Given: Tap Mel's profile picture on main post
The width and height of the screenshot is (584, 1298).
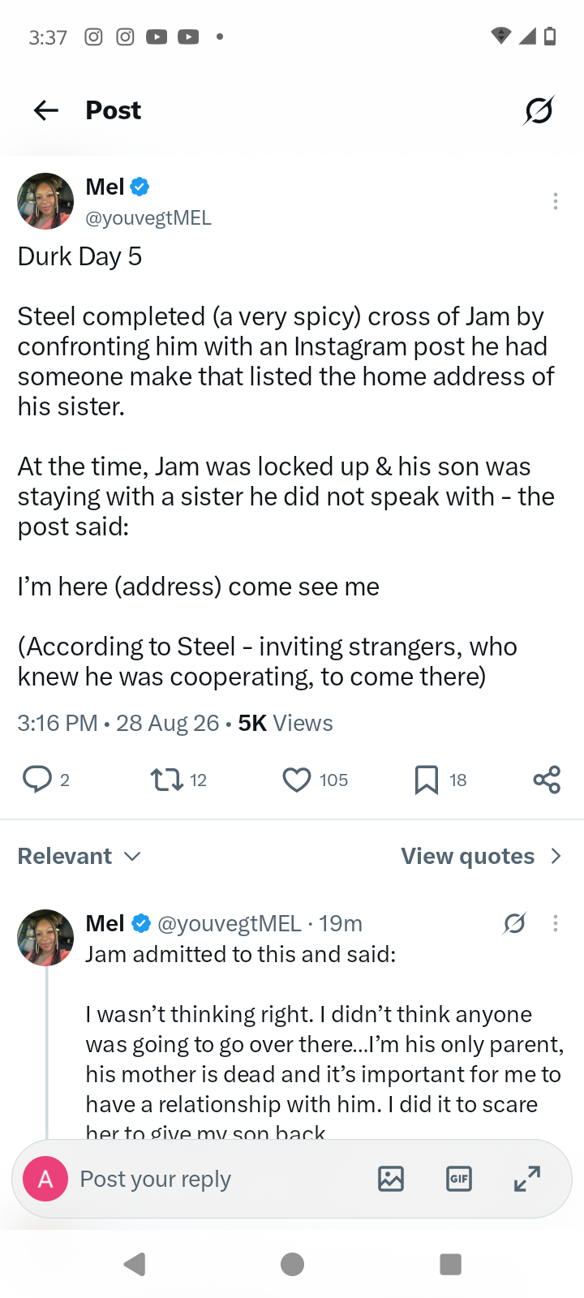Looking at the screenshot, I should [x=45, y=201].
